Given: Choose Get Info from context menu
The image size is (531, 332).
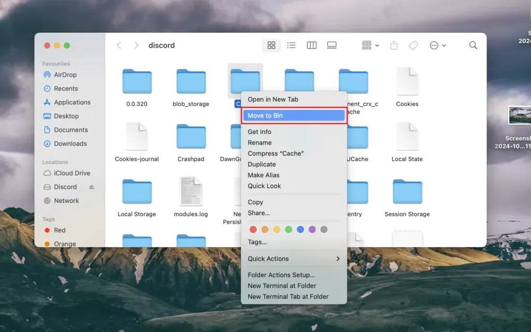Looking at the screenshot, I should click(x=294, y=132).
